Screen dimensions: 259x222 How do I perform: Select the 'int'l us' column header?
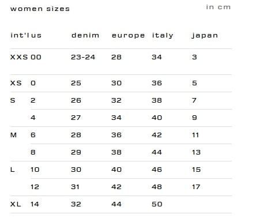[26, 35]
